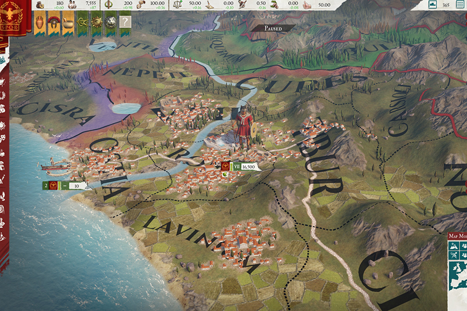This screenshot has height=311, width=467.
Task: Click the aggressive expansion grabbing hand icon
Action: (x=274, y=5)
